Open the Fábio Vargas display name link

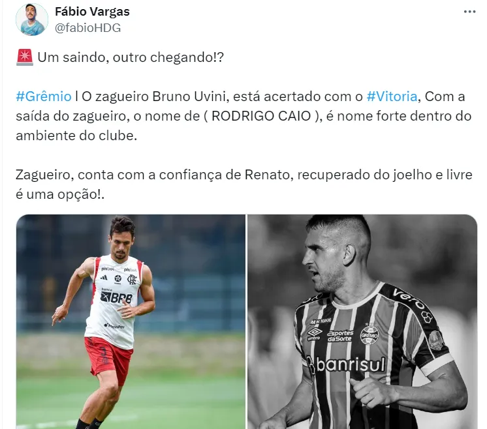coord(92,12)
